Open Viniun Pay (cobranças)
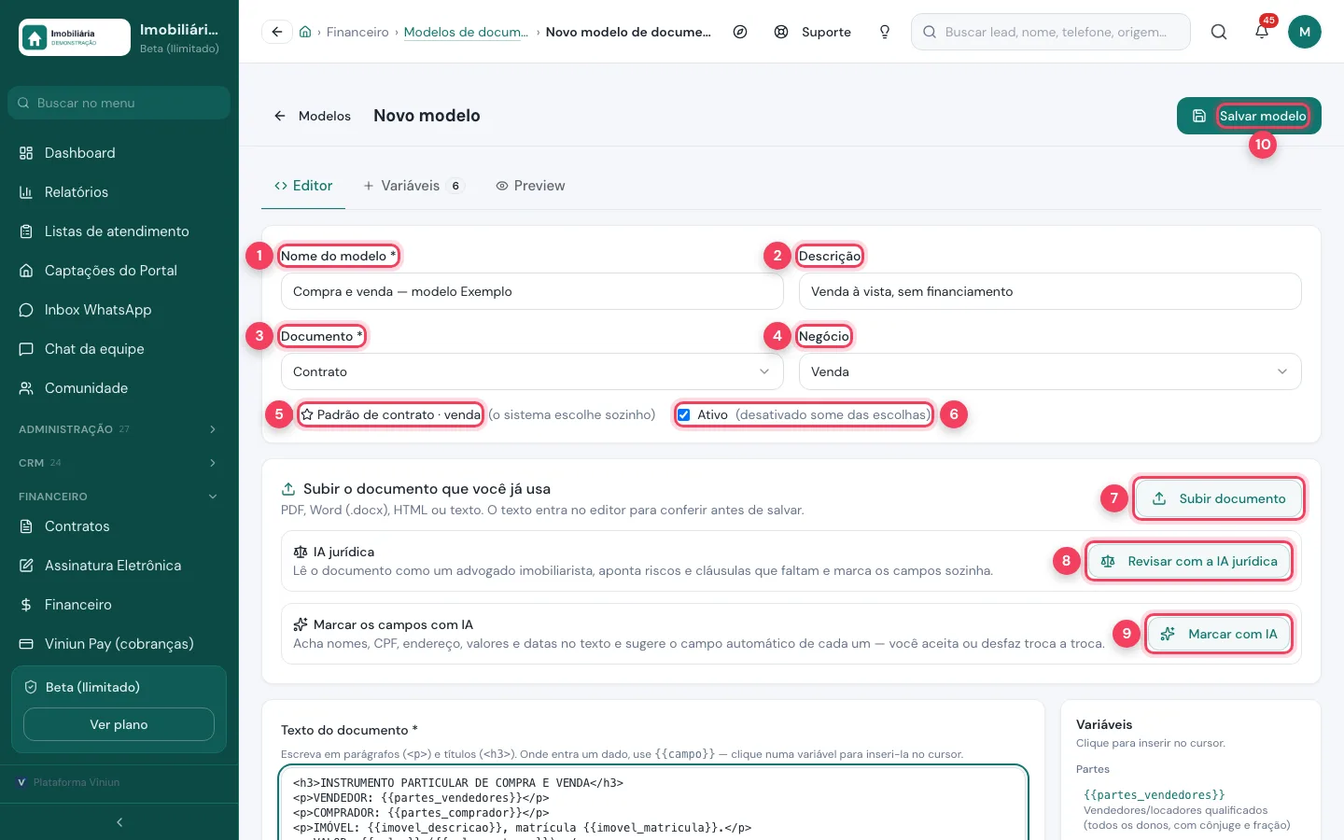The image size is (1344, 840). pyautogui.click(x=119, y=644)
